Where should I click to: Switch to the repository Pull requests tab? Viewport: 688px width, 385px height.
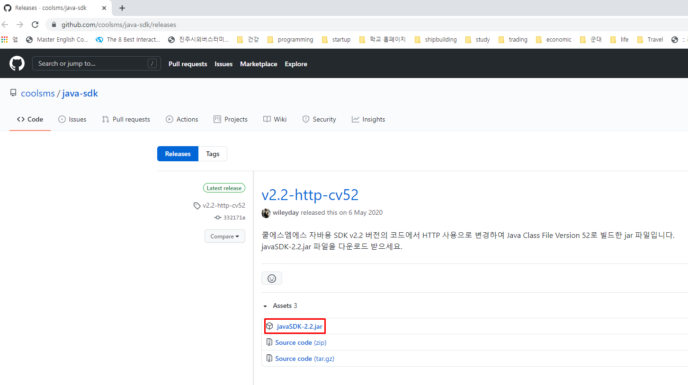point(126,119)
